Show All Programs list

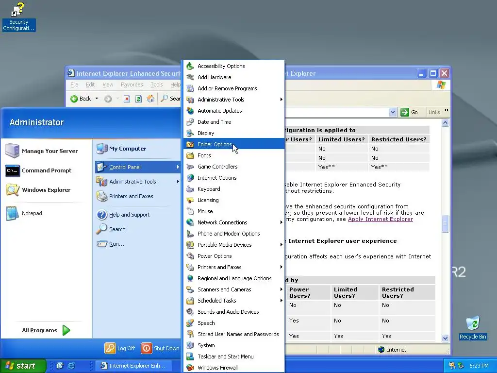(x=46, y=330)
